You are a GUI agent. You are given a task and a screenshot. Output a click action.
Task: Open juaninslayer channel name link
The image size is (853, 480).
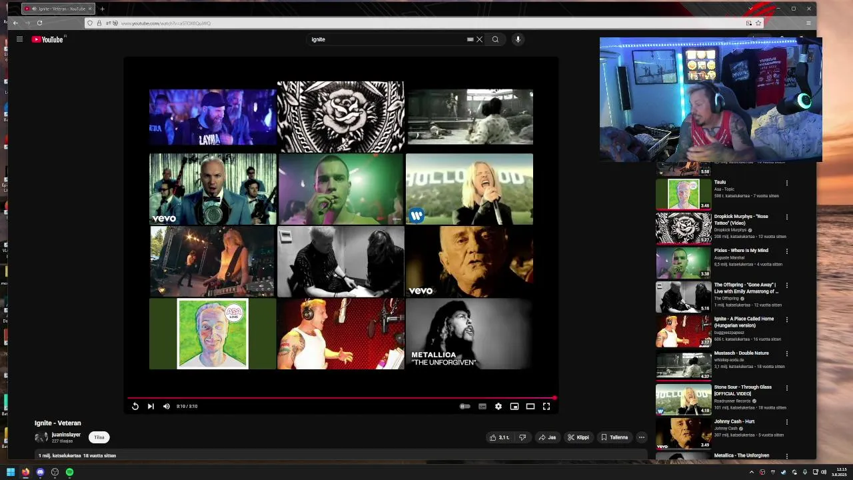[67, 435]
